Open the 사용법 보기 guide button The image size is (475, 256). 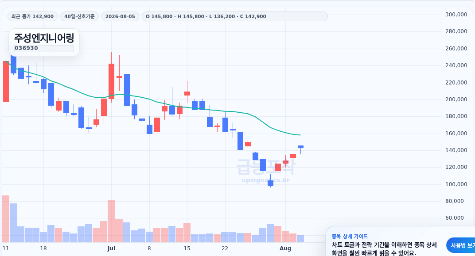point(462,245)
